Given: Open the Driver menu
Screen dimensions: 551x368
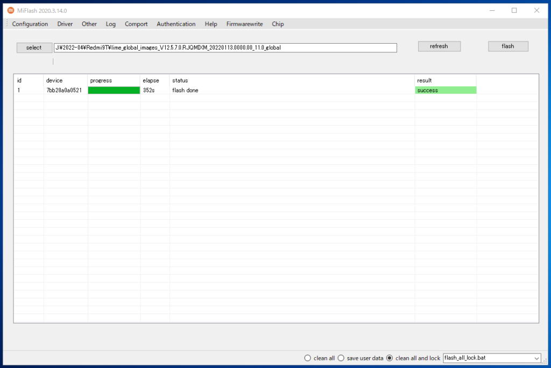Looking at the screenshot, I should pyautogui.click(x=65, y=24).
